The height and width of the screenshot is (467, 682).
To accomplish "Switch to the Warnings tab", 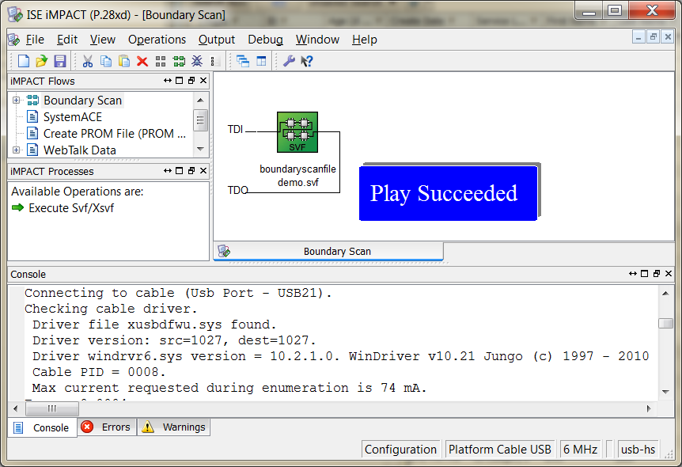I will 175,427.
